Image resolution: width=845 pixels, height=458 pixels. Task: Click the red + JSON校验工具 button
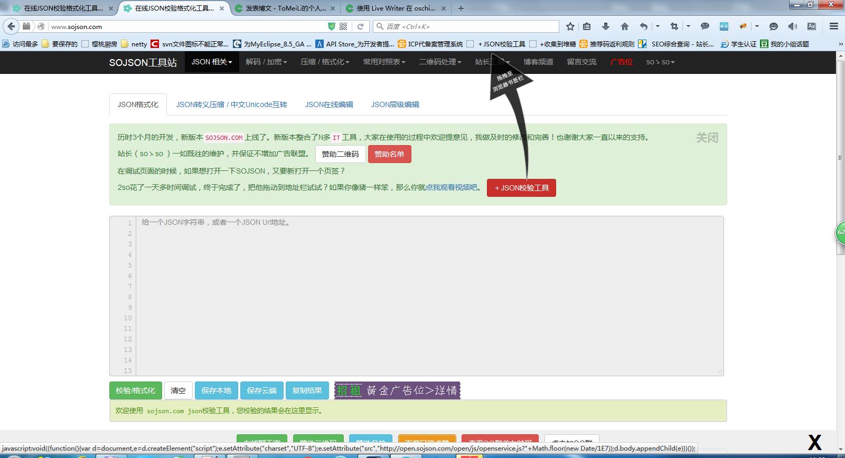point(521,188)
